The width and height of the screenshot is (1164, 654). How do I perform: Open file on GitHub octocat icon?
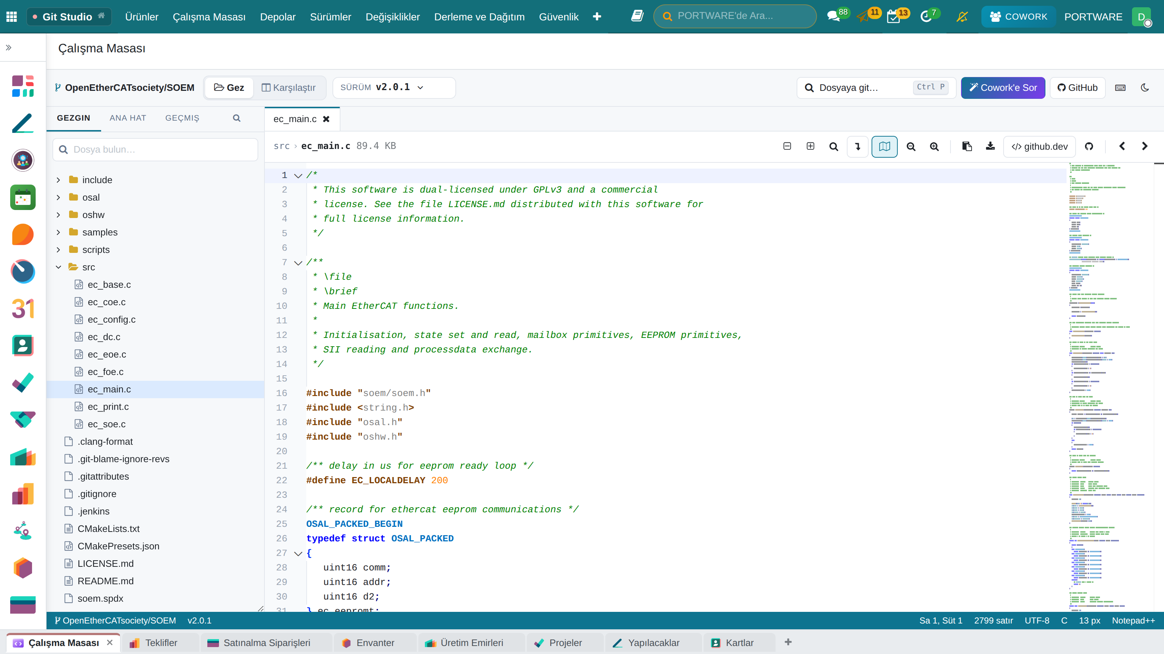1089,146
